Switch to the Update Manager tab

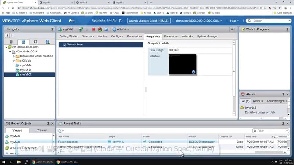click(207, 36)
